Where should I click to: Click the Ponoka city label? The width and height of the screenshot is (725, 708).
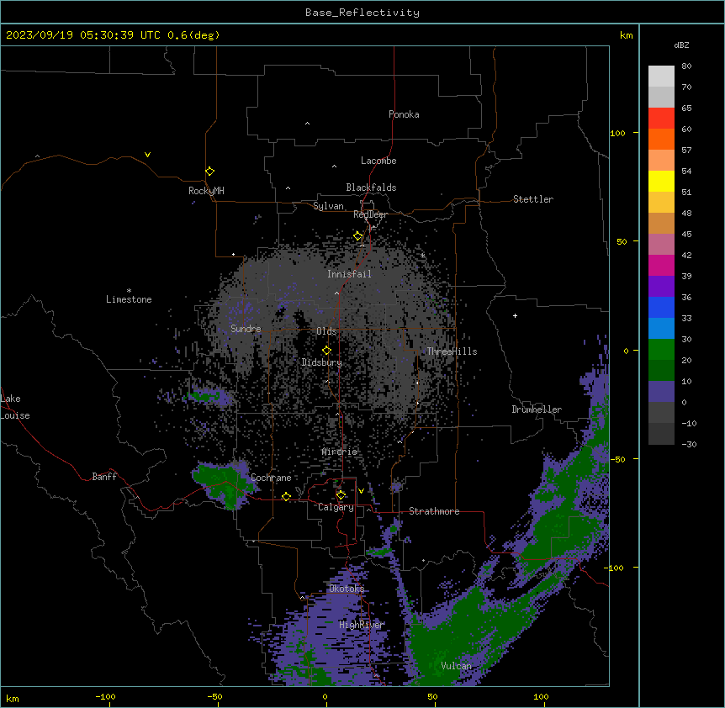click(404, 114)
